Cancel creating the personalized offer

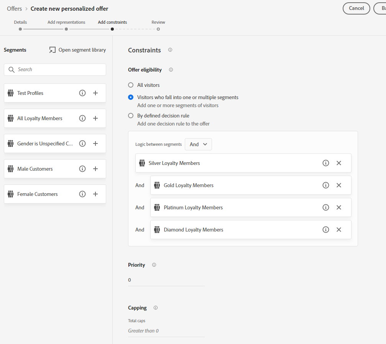click(356, 8)
